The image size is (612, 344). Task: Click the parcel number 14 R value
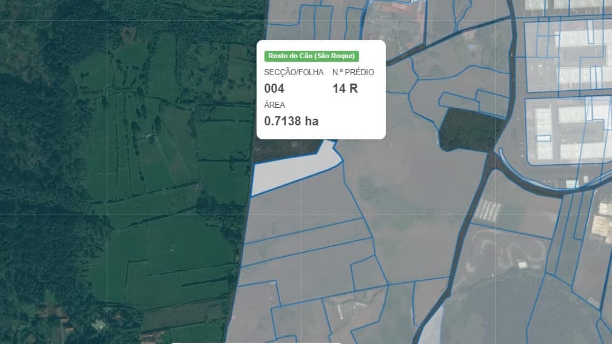345,88
